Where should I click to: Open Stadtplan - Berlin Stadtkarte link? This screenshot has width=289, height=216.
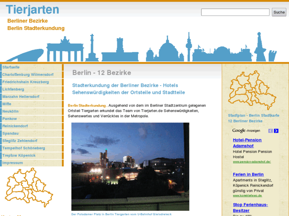(x=254, y=115)
